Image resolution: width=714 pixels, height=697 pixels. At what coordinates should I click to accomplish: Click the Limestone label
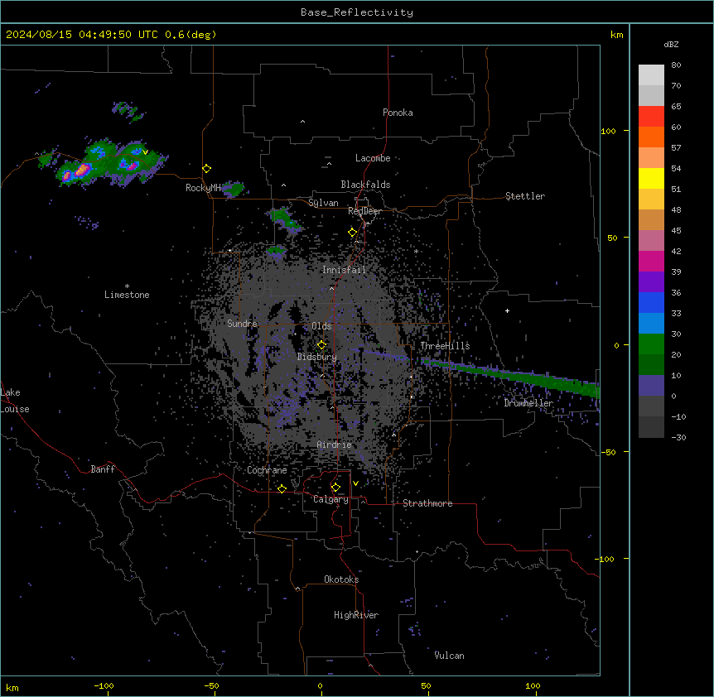[x=127, y=295]
